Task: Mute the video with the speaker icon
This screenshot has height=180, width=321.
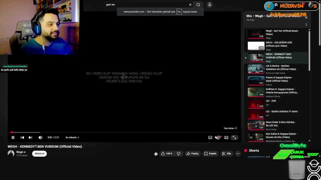Action: (x=40, y=137)
